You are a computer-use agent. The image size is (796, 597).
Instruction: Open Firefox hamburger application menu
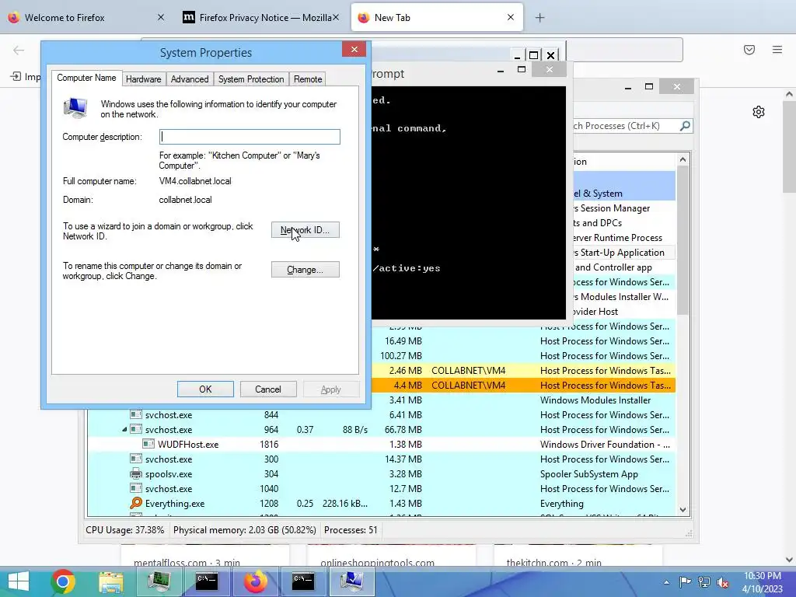pos(777,50)
